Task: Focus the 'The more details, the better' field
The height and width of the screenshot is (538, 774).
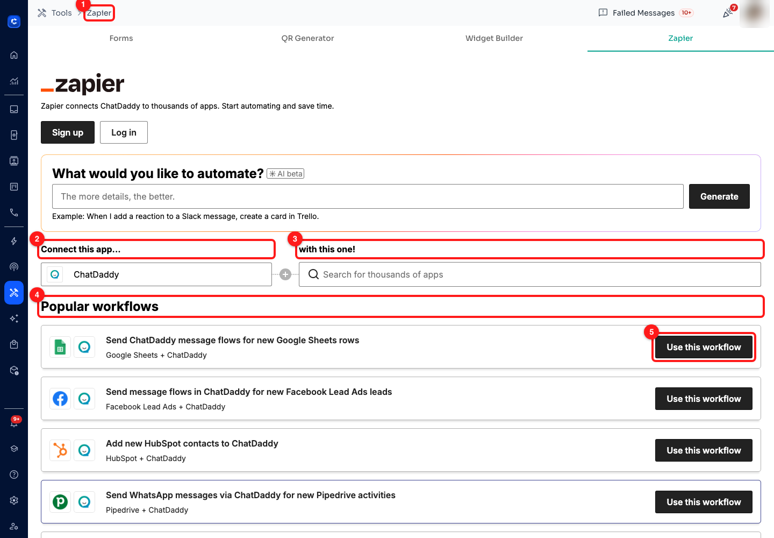Action: point(368,196)
